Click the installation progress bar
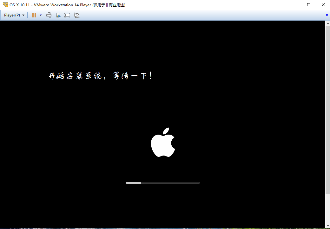This screenshot has width=330, height=229. pyautogui.click(x=163, y=183)
